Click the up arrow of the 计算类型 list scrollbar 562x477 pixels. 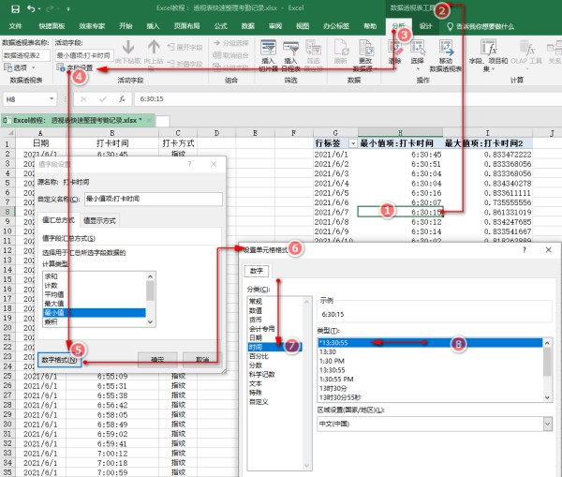[150, 276]
